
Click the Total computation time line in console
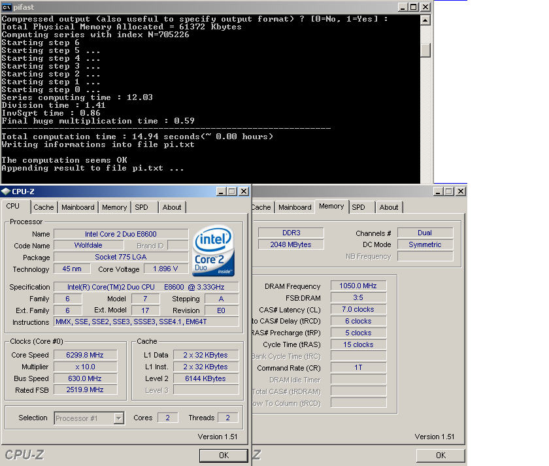coord(137,137)
